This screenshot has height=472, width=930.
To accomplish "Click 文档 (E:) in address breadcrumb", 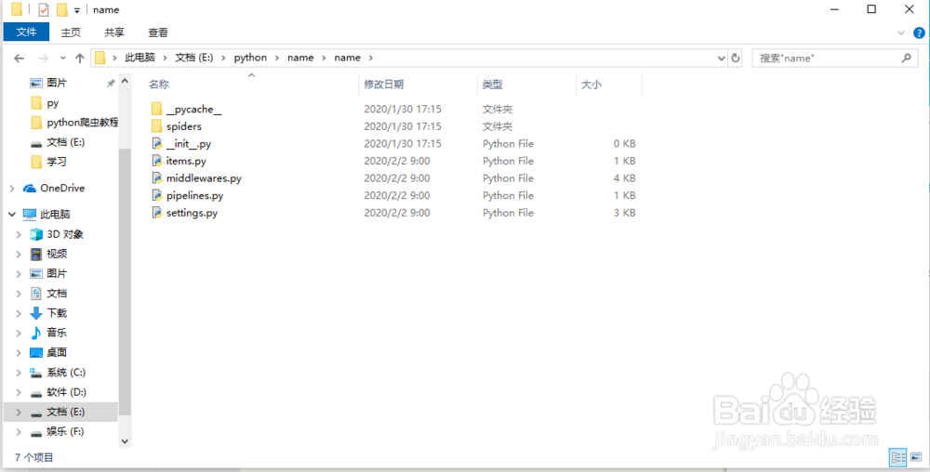I will coord(194,58).
